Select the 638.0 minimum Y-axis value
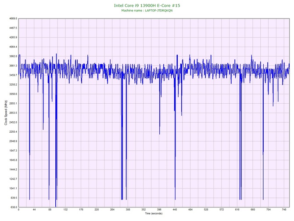This screenshot has height=221, width=294. 13,207
